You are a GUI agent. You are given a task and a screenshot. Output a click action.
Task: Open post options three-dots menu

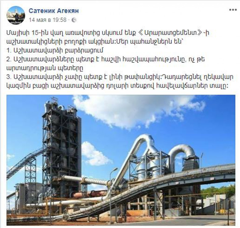pyautogui.click(x=233, y=10)
